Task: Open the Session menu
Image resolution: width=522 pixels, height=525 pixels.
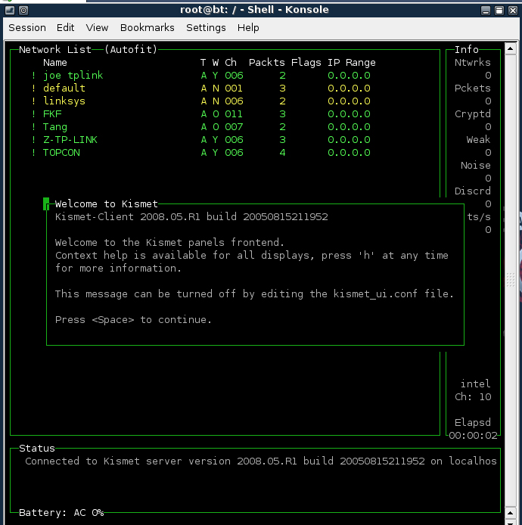Action: [27, 27]
